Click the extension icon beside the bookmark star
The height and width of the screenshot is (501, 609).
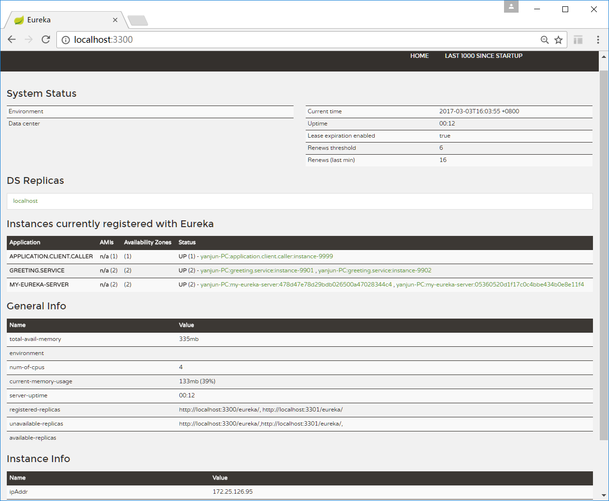(578, 40)
